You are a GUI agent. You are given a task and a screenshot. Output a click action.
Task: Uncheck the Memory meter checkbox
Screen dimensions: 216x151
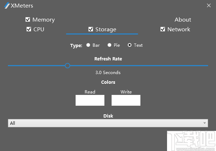[28, 19]
